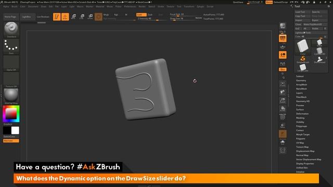The image size is (333, 187).
Task: Open the Stroke menu
Action: [x=161, y=7]
